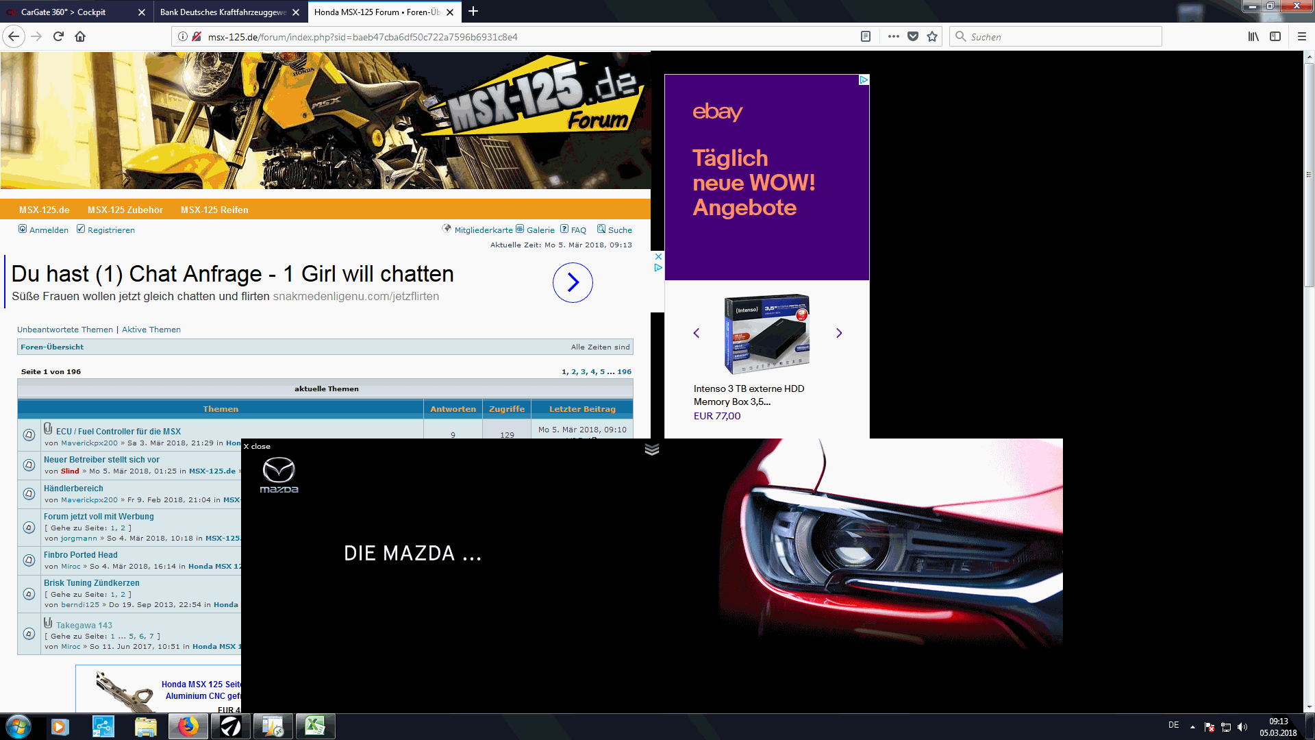Open the browser home page
Screen dimensions: 1315x740
click(x=80, y=36)
